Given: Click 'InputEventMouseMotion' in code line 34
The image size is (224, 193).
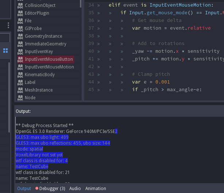Looking at the screenshot, I should 180,5.
